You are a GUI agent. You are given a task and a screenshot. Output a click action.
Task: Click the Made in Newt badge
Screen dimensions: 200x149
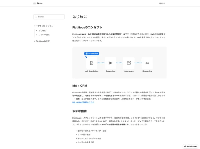click(x=190, y=146)
